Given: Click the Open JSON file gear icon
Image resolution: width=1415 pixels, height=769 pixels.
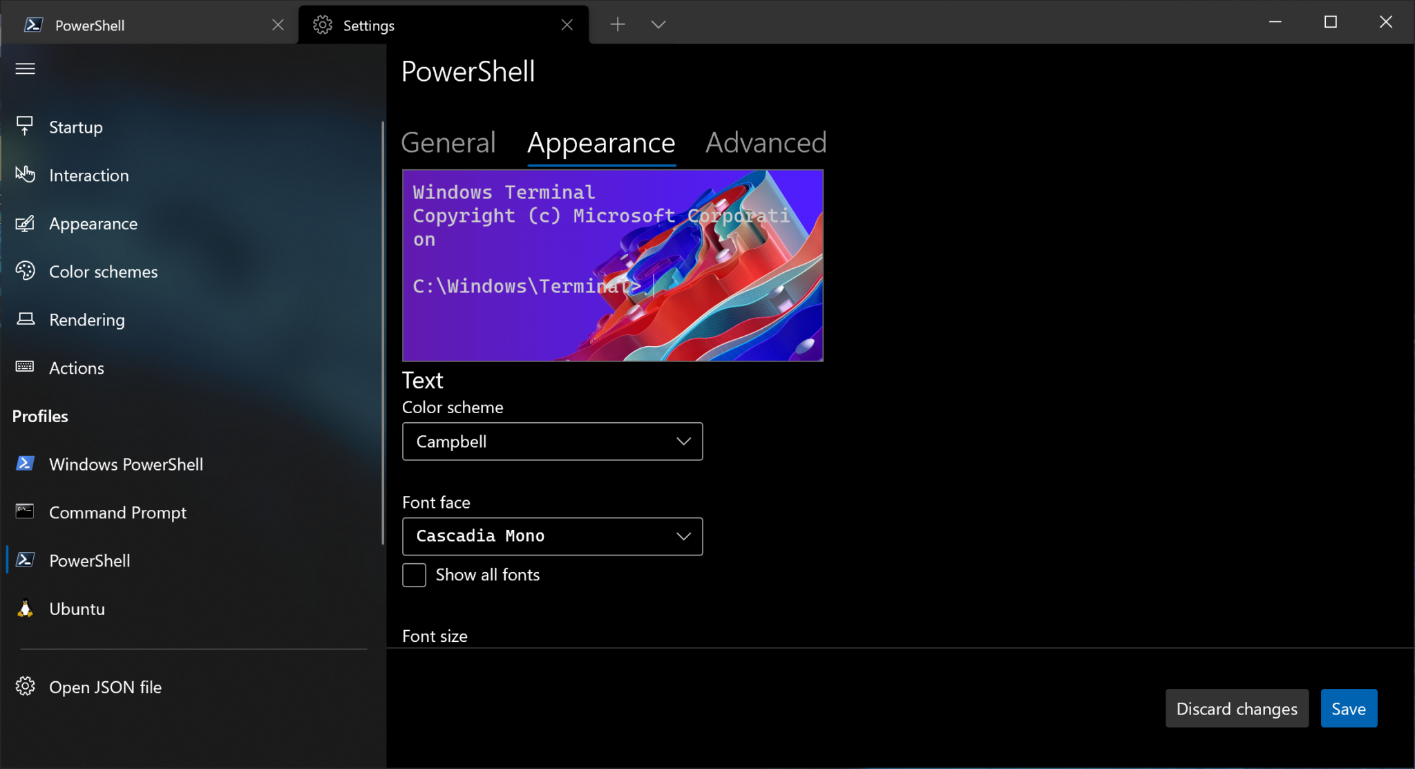Looking at the screenshot, I should pos(25,686).
